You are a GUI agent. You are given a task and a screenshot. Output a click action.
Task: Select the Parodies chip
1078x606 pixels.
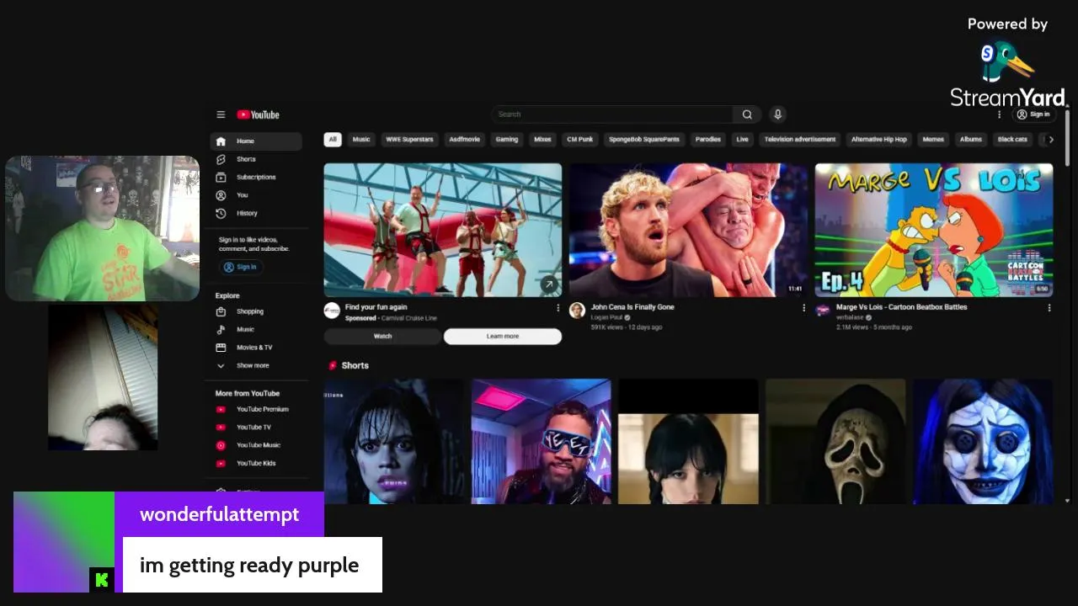[x=708, y=140]
